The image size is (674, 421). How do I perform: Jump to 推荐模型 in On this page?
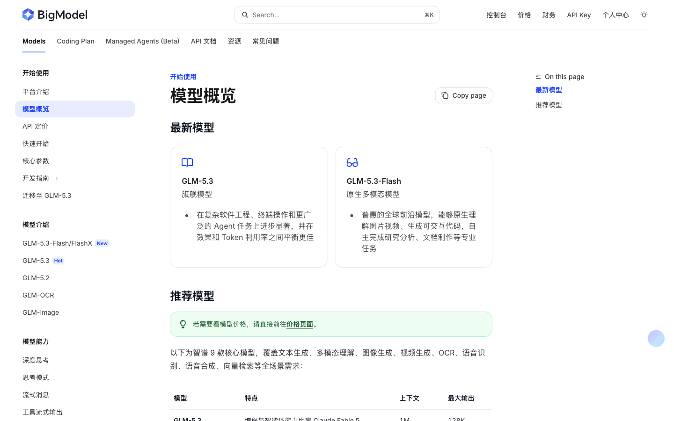(549, 105)
